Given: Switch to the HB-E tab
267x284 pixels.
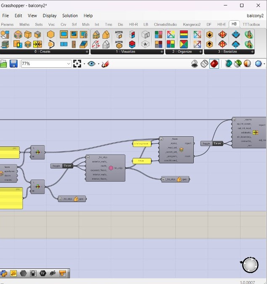Looking at the screenshot, I should pyautogui.click(x=222, y=24).
